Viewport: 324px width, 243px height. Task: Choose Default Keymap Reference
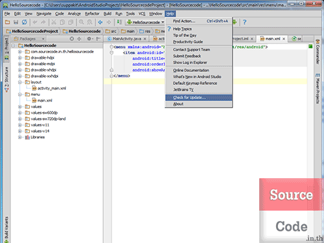(199, 84)
